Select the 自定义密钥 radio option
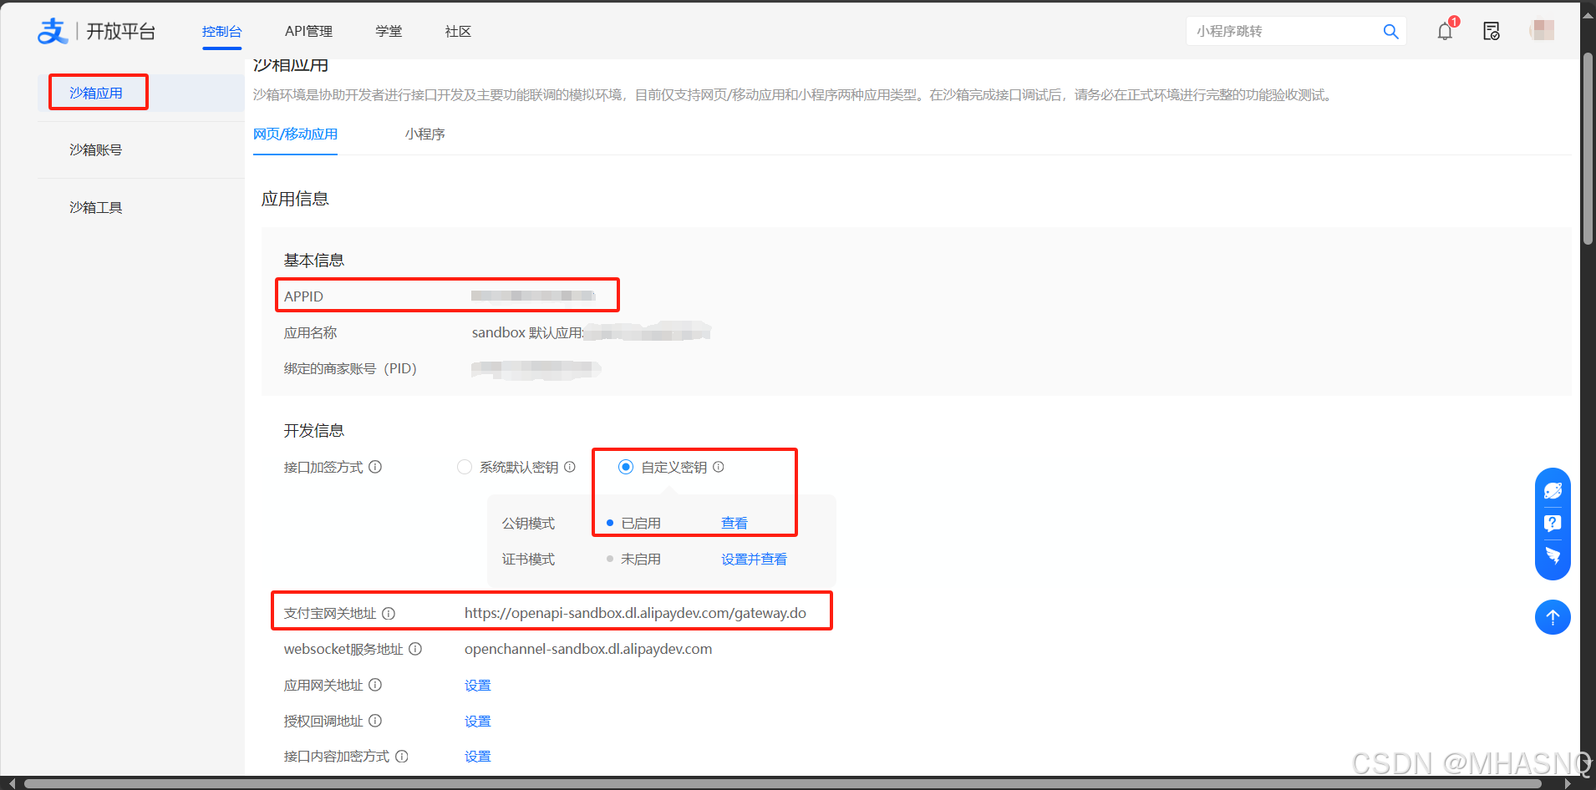 (x=625, y=467)
